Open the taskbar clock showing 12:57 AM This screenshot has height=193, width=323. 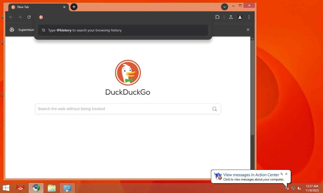312,188
